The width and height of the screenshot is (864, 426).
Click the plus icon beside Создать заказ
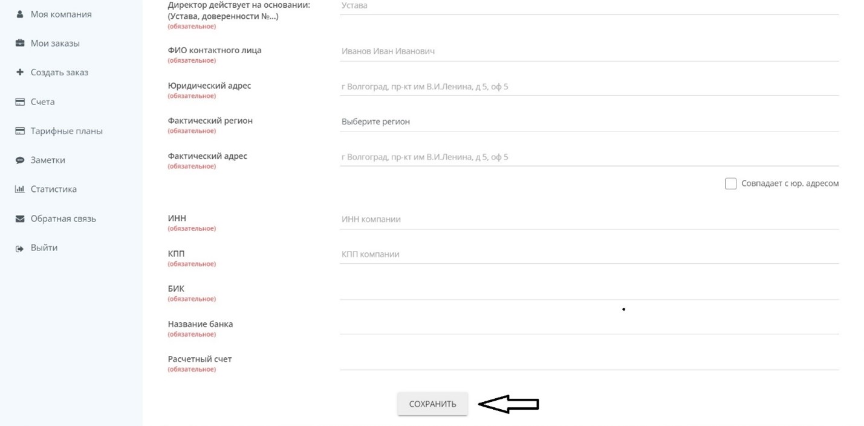[19, 72]
